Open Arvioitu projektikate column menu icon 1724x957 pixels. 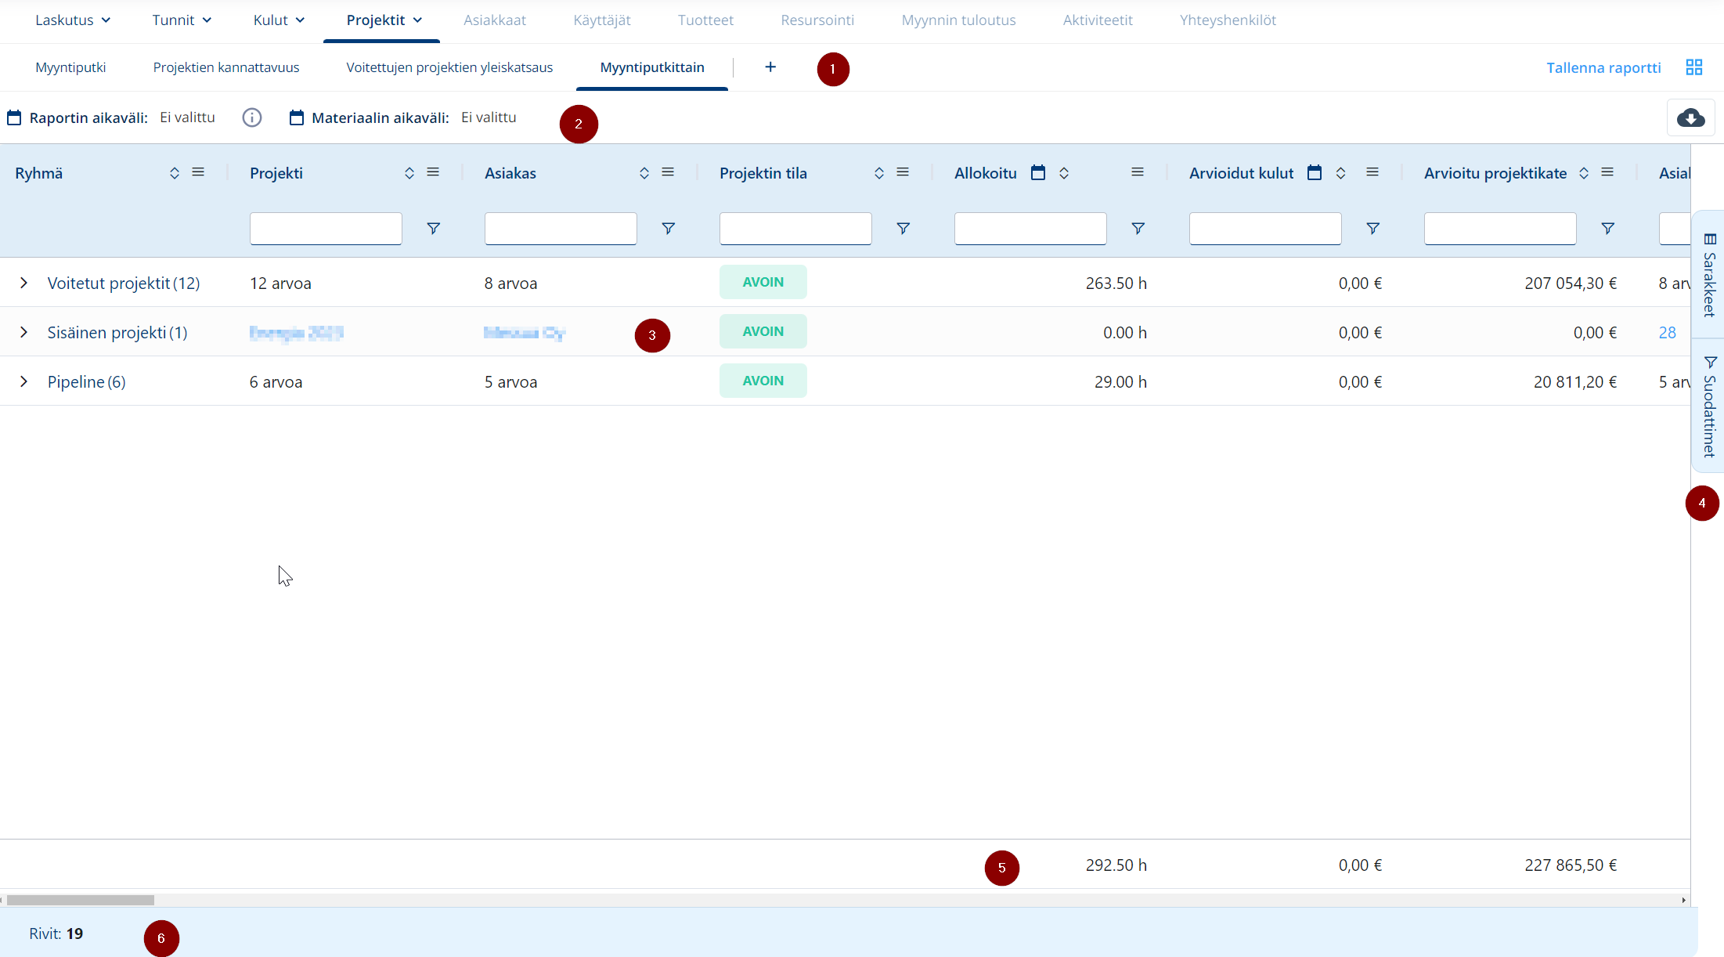1607,172
